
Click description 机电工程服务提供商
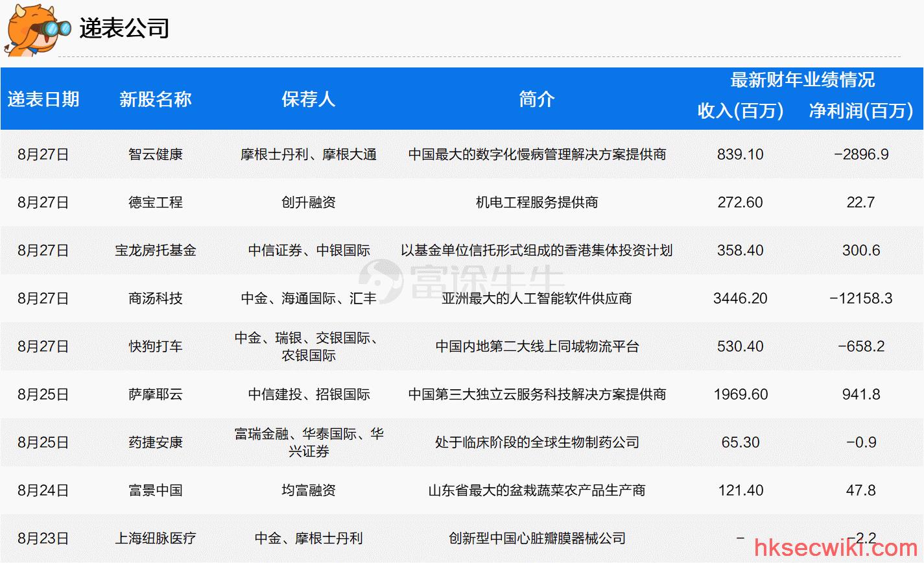point(537,202)
